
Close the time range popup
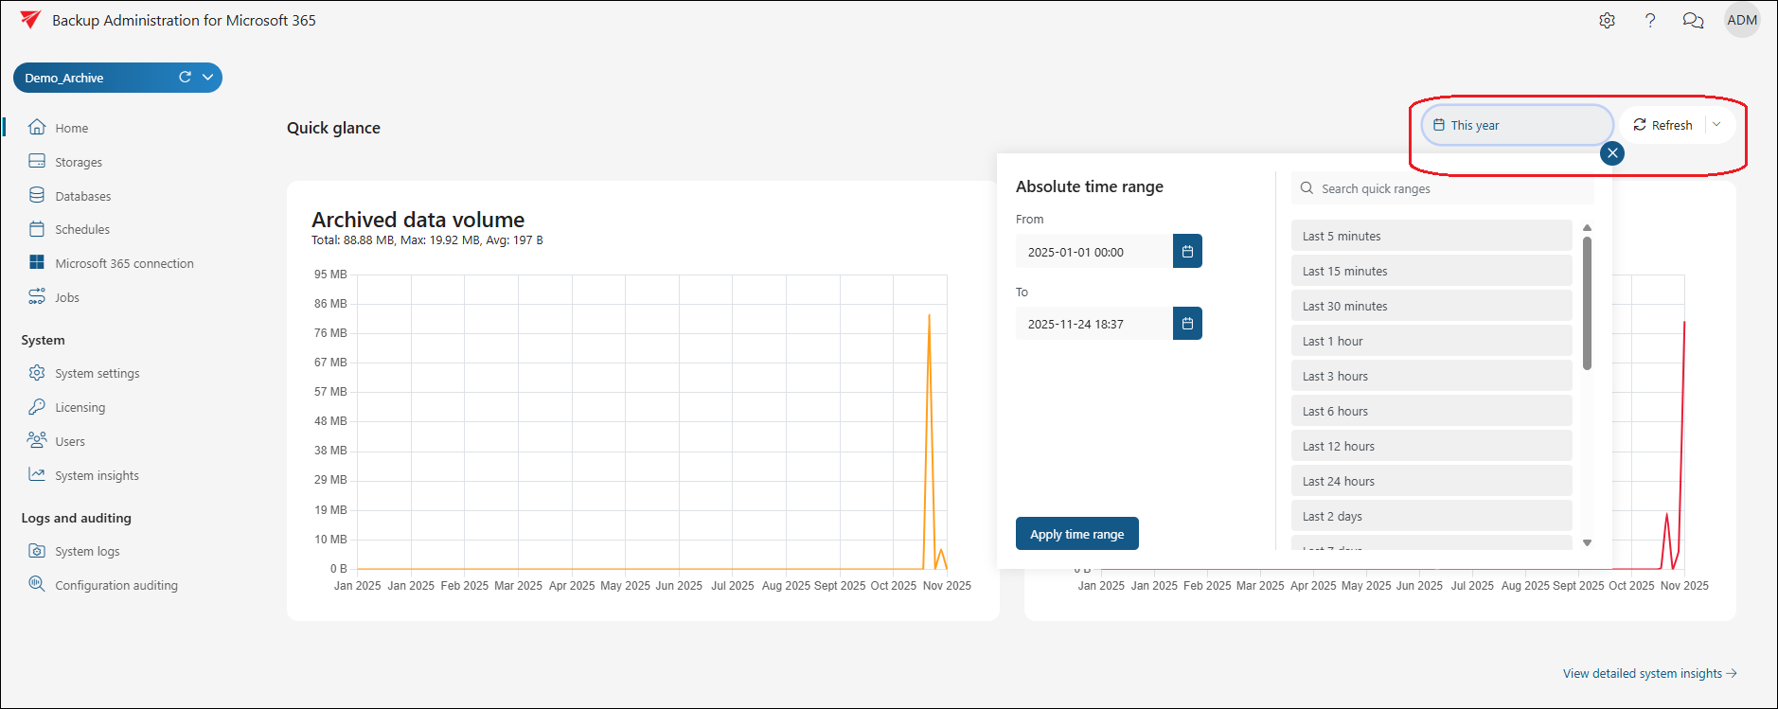(x=1611, y=153)
